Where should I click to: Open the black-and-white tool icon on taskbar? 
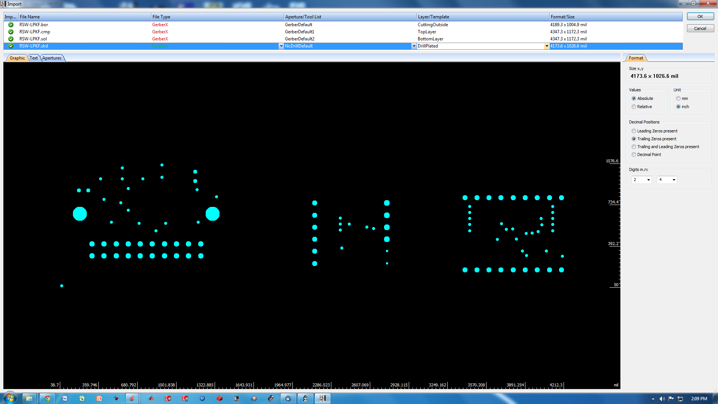pyautogui.click(x=271, y=398)
